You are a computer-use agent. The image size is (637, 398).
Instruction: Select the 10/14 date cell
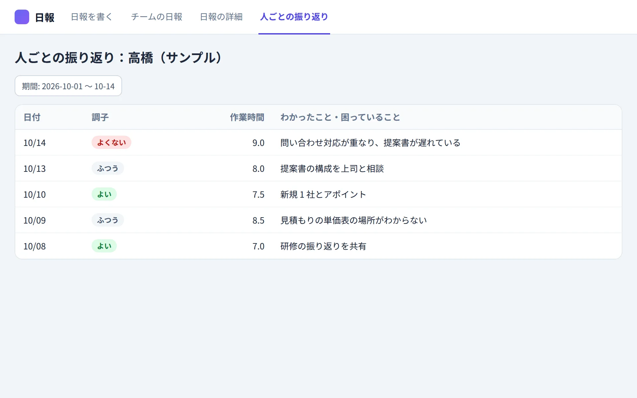[35, 143]
